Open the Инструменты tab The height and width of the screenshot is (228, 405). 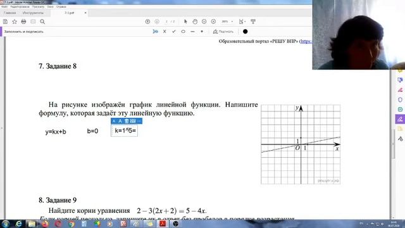pyautogui.click(x=33, y=13)
